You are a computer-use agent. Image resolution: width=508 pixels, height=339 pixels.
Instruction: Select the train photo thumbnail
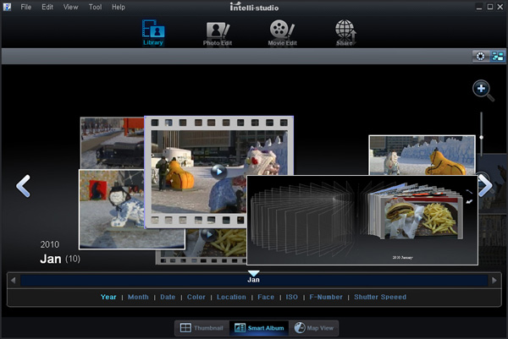click(112, 143)
